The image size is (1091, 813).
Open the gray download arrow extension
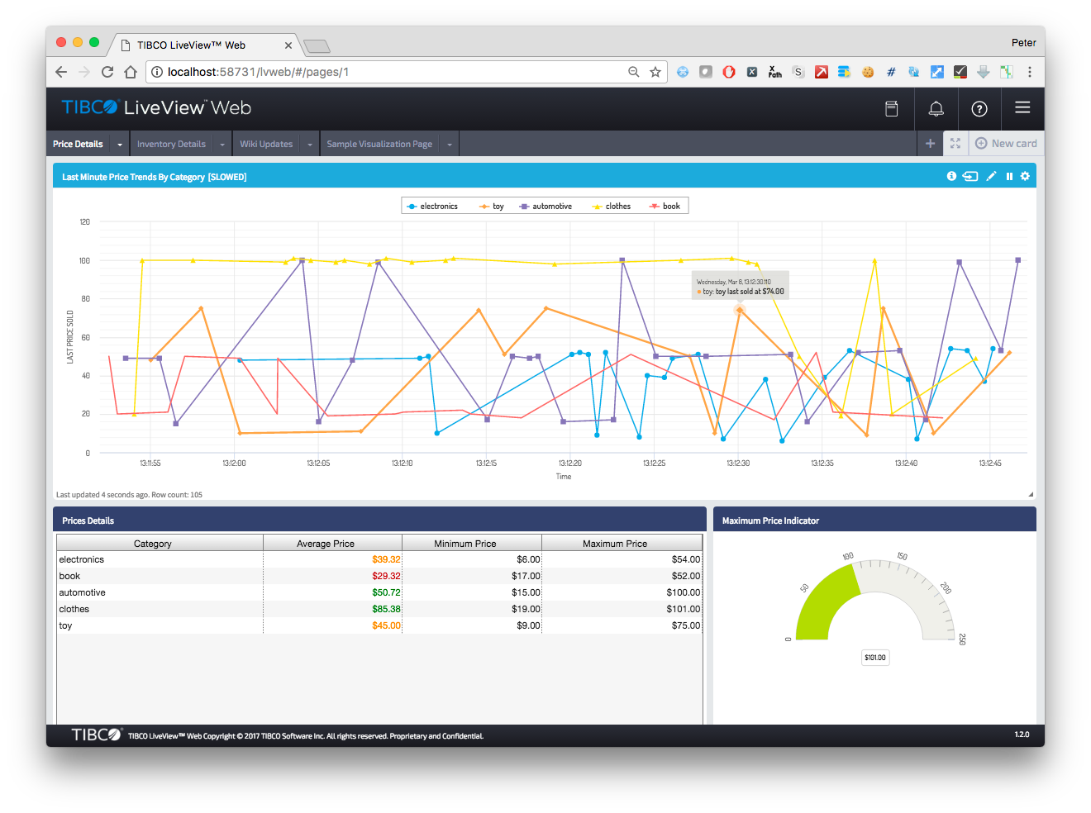984,72
